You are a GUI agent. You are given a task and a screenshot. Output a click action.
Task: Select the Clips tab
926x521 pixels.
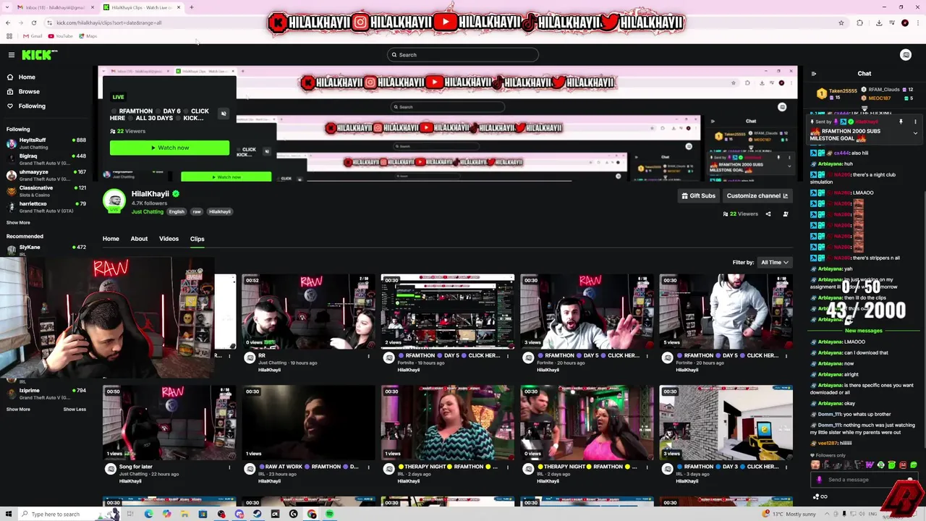pyautogui.click(x=197, y=239)
